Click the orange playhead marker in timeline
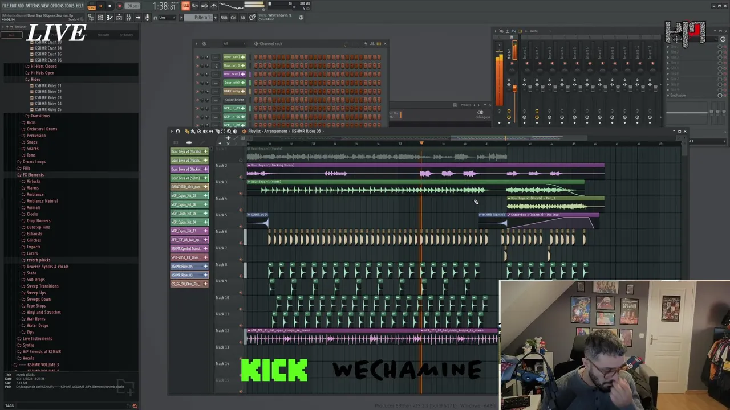 [x=421, y=143]
